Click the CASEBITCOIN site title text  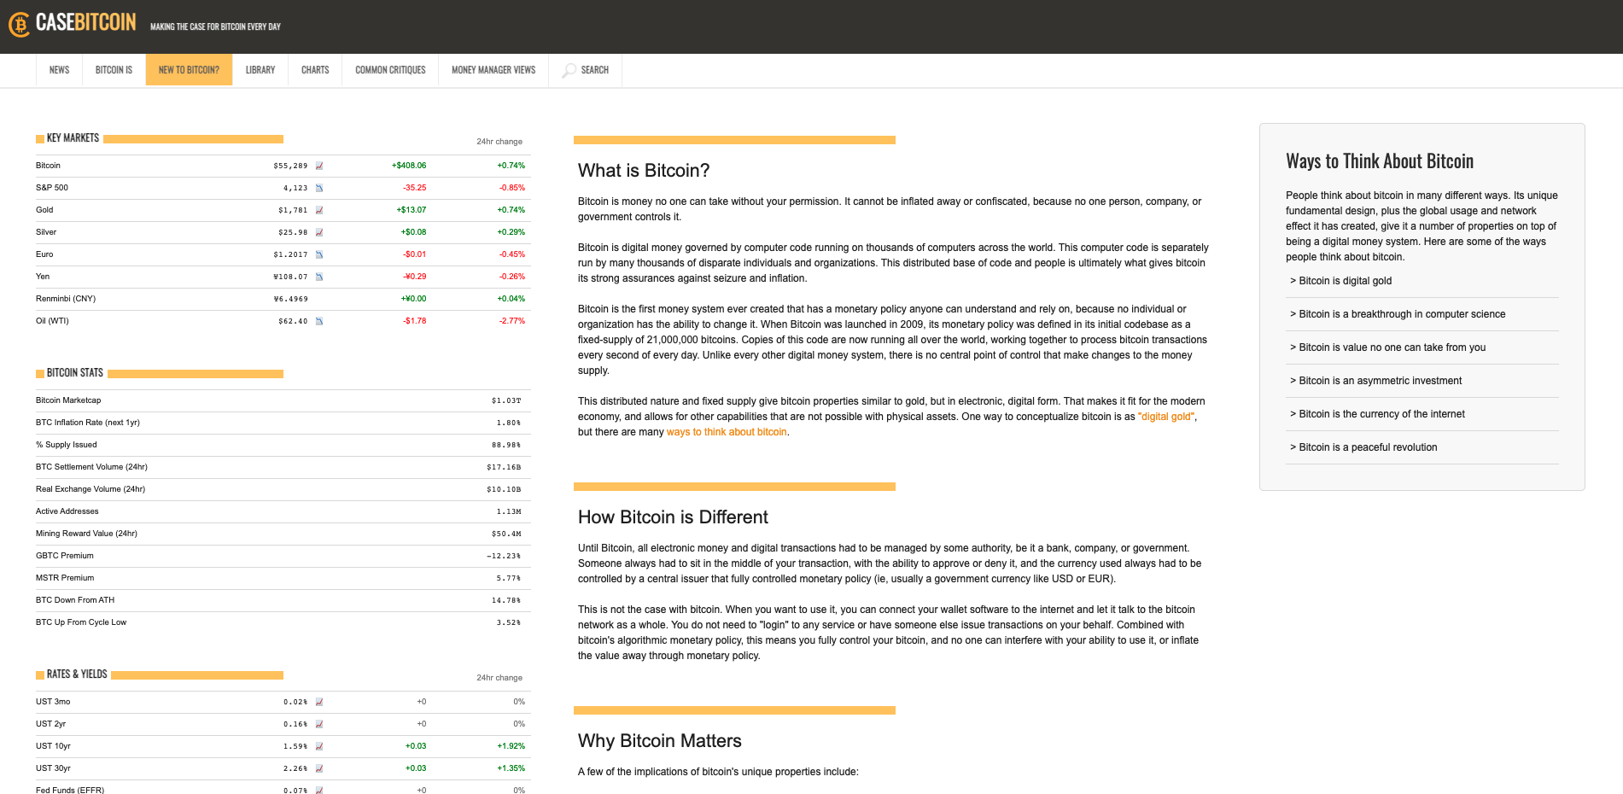pos(85,23)
